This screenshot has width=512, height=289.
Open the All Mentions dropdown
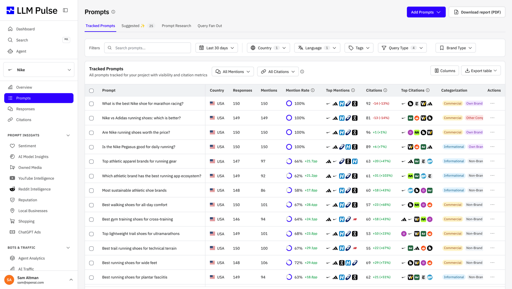[x=233, y=71]
